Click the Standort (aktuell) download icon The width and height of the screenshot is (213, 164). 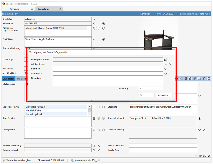[200, 118]
